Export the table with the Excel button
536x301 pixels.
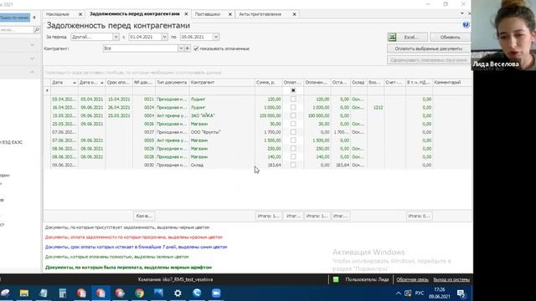408,37
